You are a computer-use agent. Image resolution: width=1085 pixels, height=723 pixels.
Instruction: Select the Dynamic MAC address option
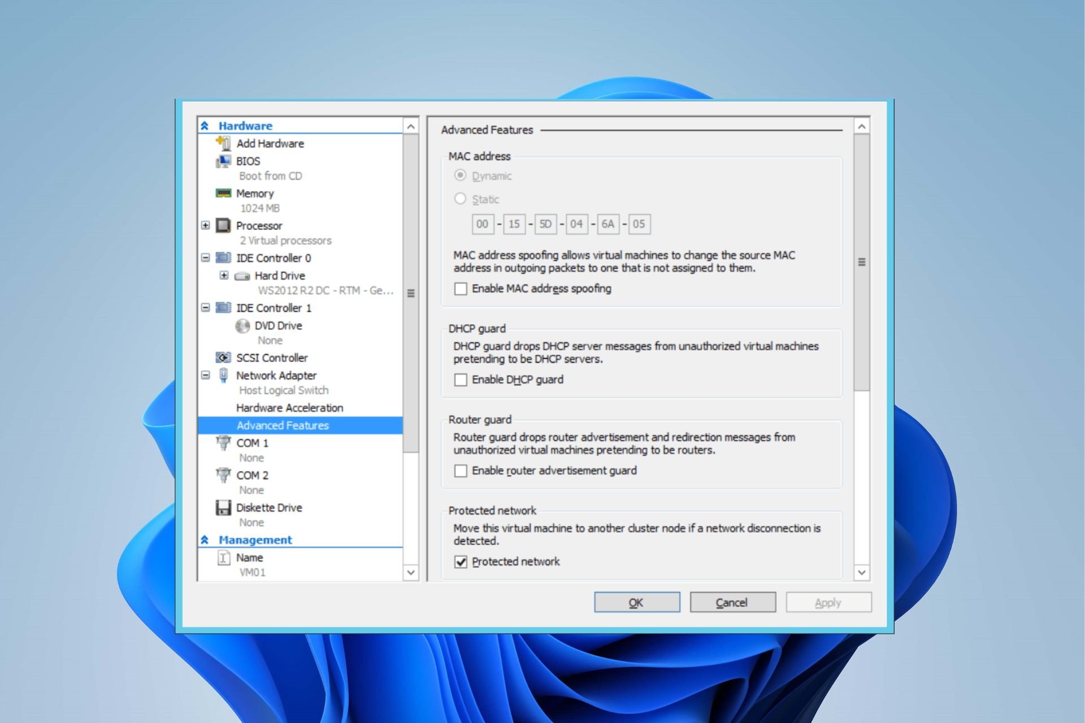[460, 176]
